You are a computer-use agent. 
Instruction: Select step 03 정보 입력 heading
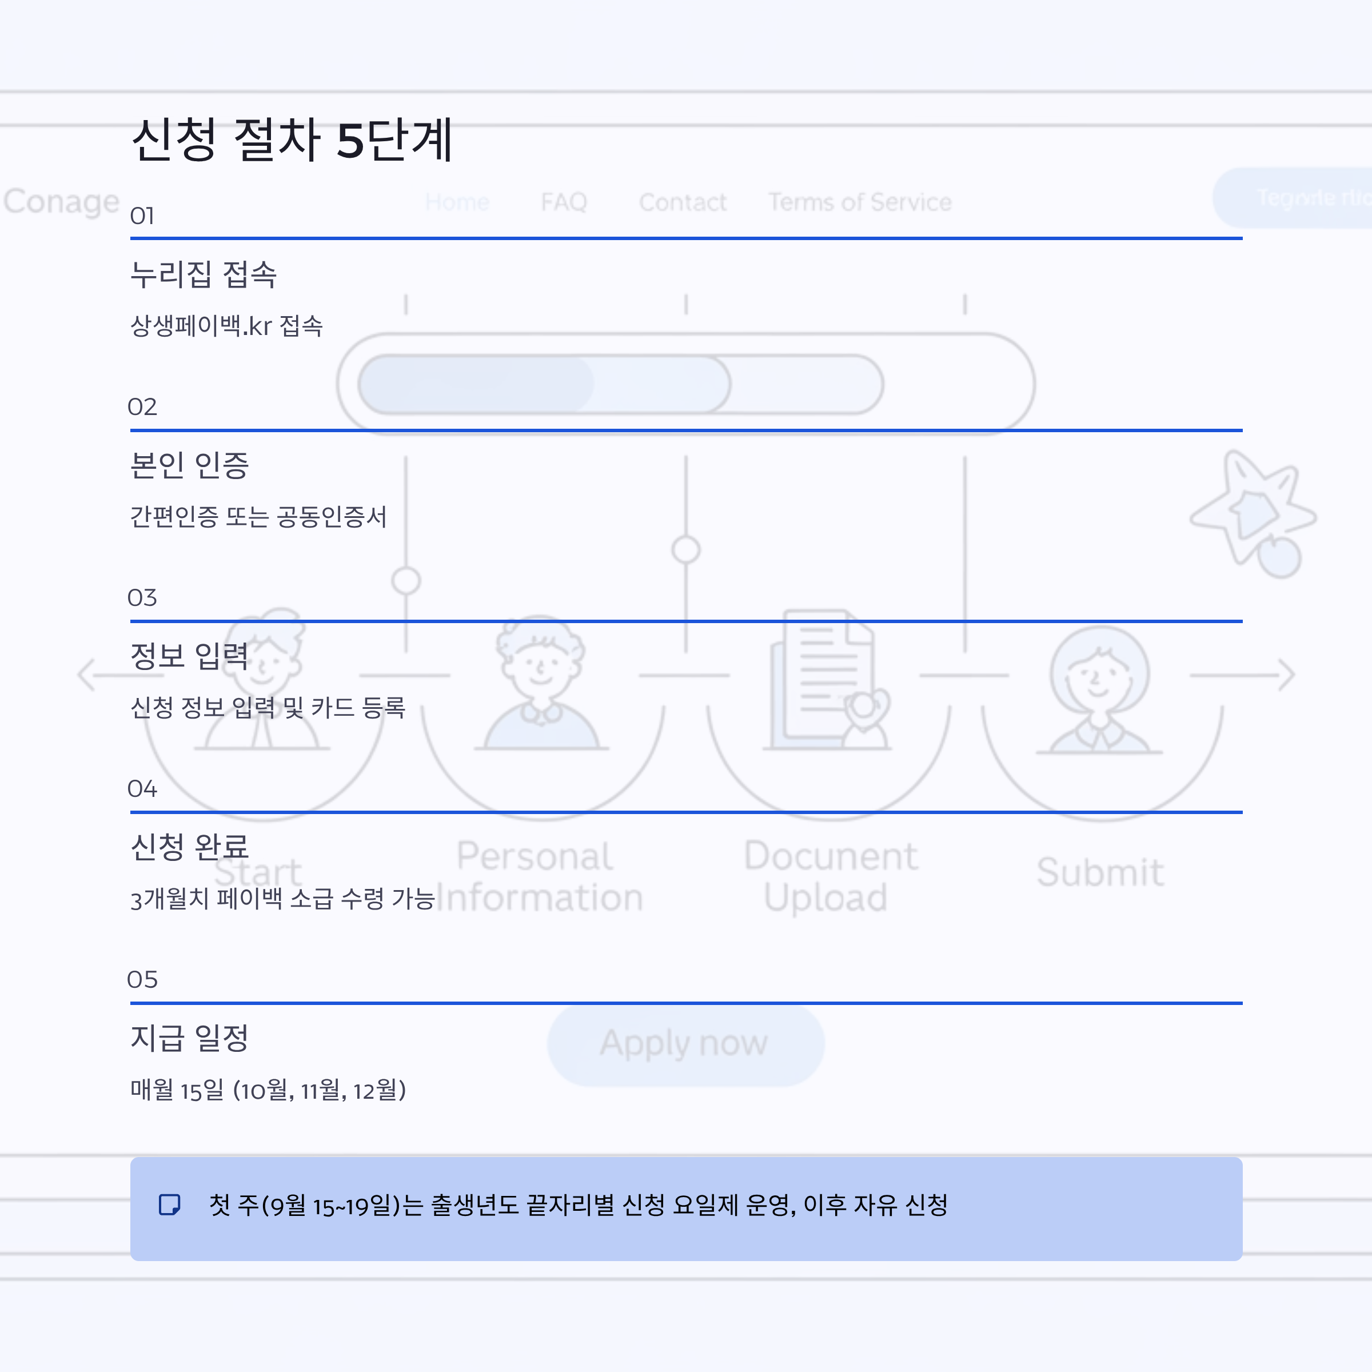pyautogui.click(x=190, y=656)
